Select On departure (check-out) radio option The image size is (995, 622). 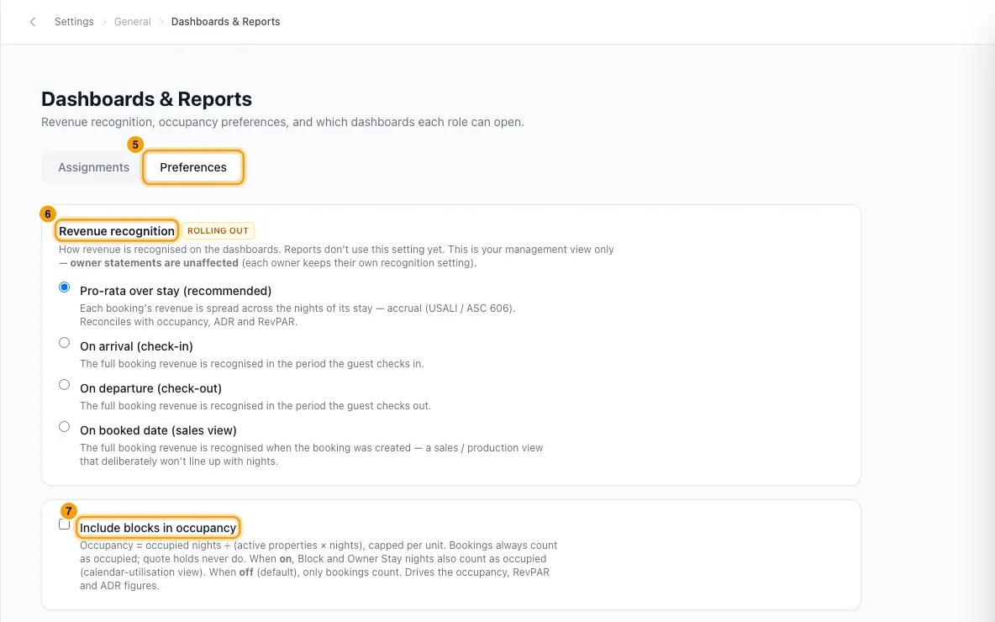64,385
